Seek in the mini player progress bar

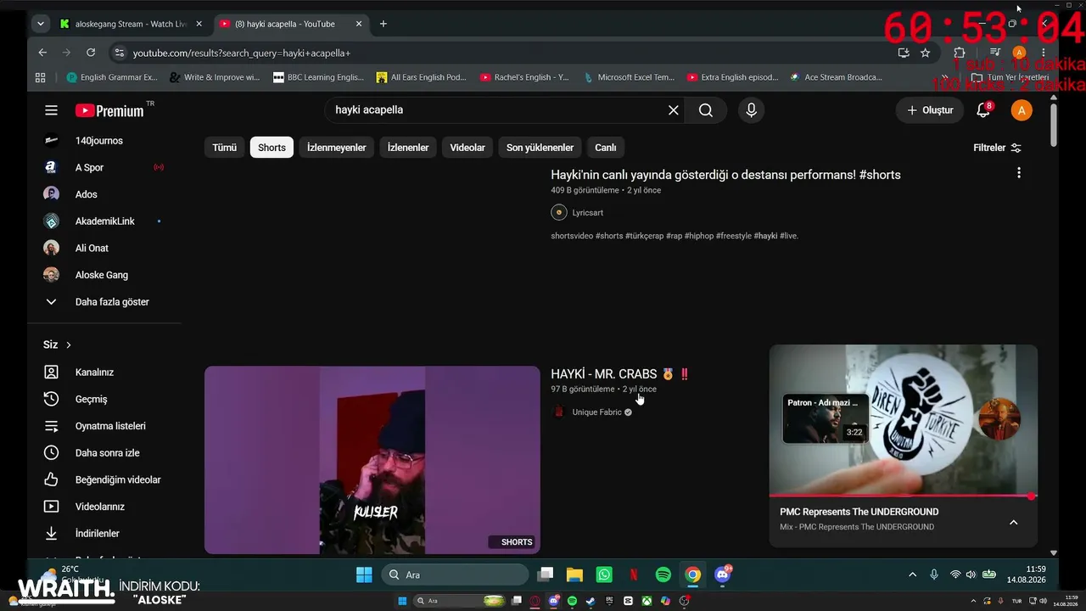pyautogui.click(x=904, y=496)
